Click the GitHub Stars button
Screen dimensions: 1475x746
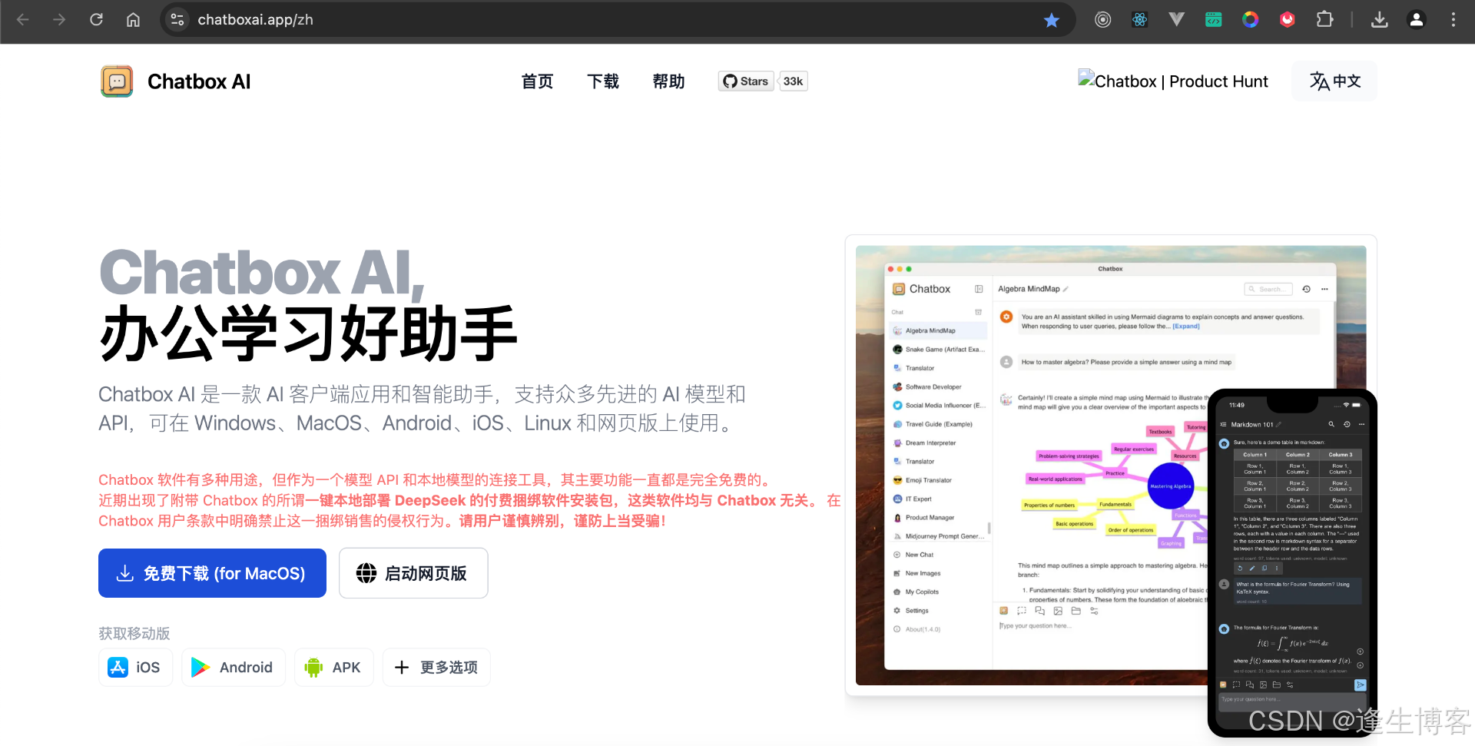coord(746,81)
